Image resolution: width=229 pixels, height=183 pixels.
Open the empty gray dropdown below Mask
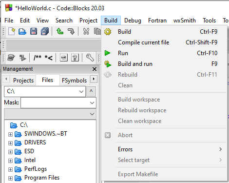(x=92, y=114)
